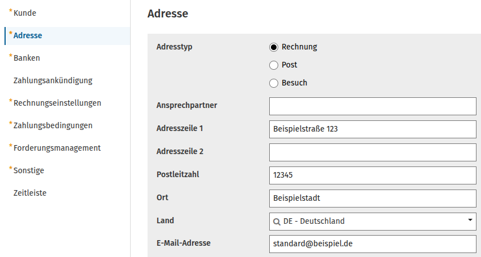The image size is (481, 257).
Task: Select the Besuch address type
Action: [274, 83]
